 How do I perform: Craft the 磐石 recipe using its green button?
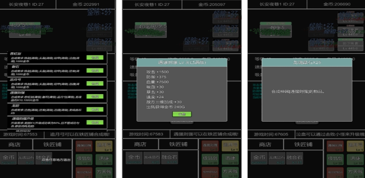click(95, 70)
